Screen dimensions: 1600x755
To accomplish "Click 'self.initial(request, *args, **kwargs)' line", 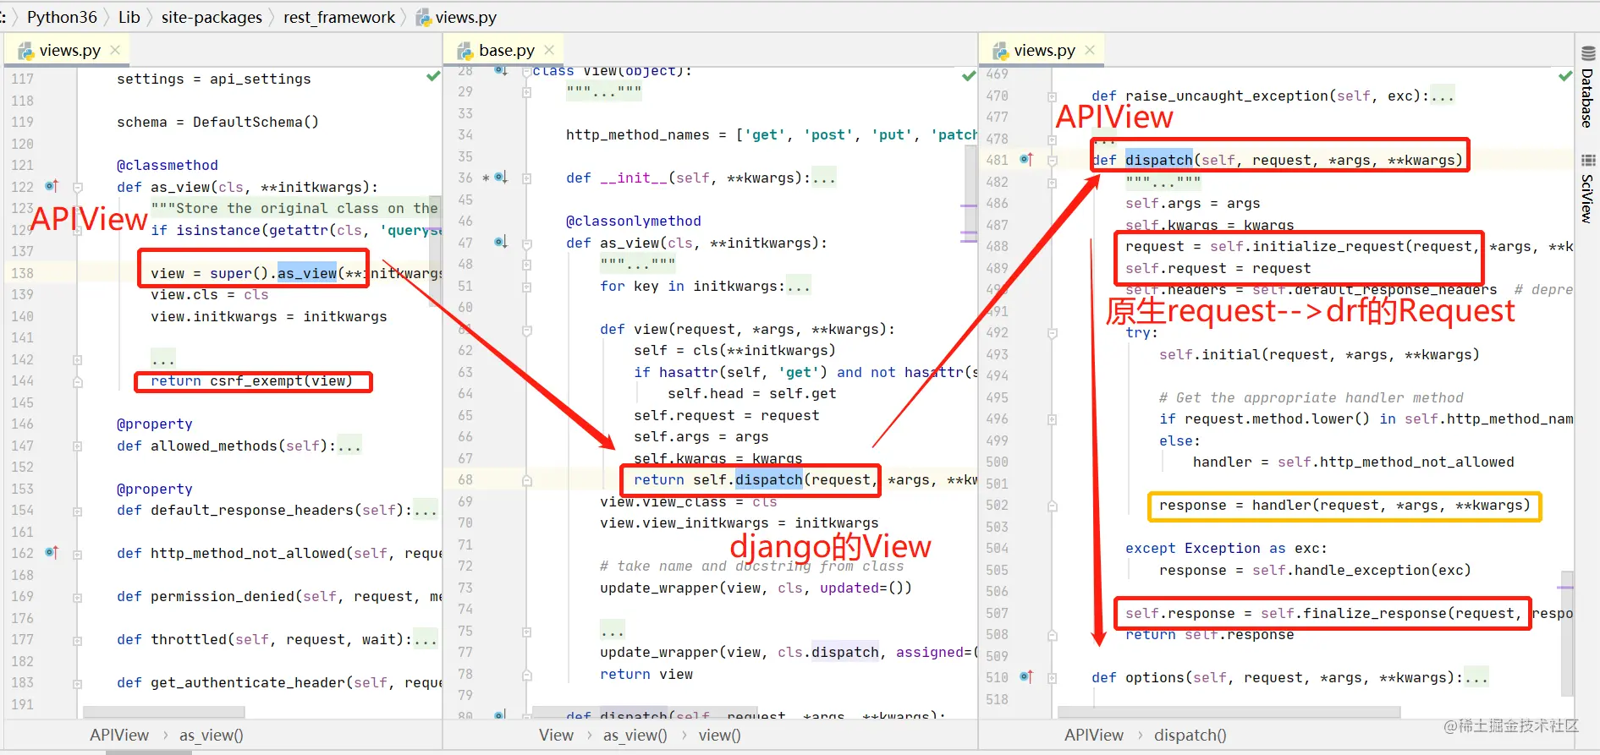I will [1319, 354].
